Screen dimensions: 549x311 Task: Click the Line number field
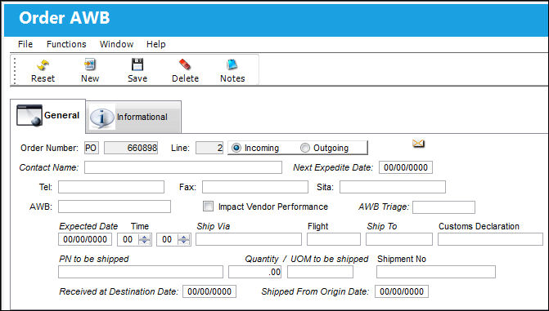(209, 148)
